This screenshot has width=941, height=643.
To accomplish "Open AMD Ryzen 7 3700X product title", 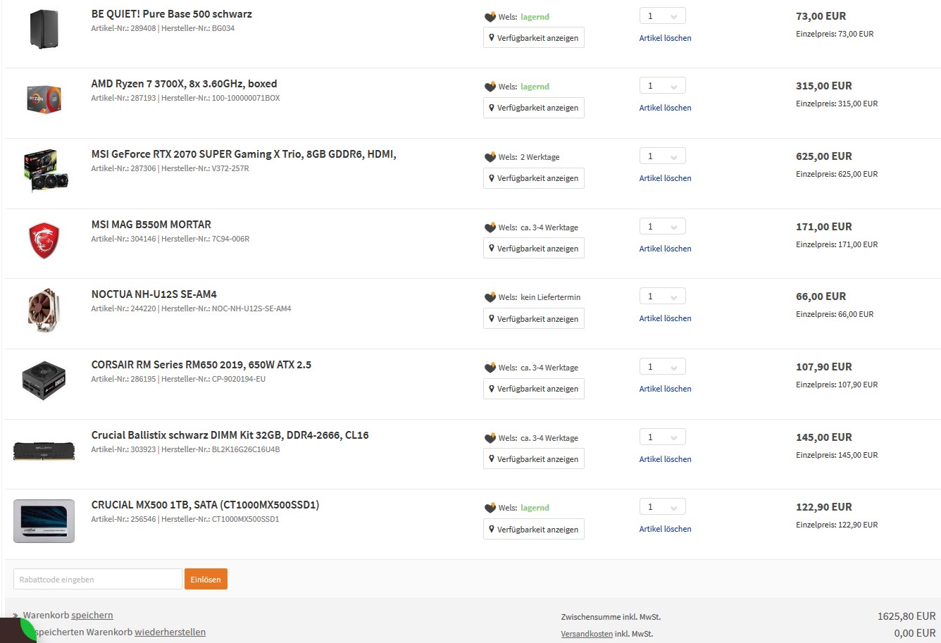I will pyautogui.click(x=184, y=84).
